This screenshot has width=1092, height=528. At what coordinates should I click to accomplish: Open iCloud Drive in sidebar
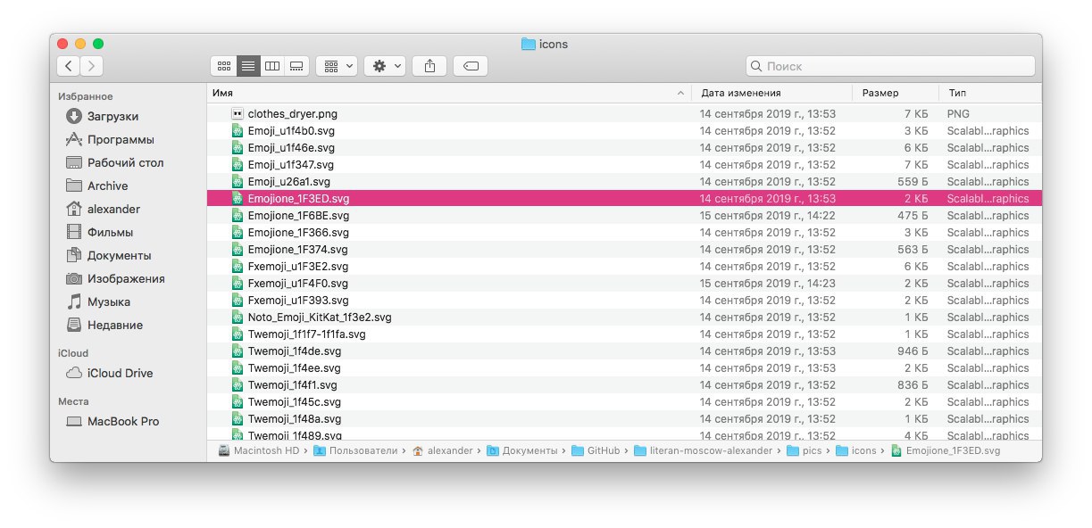pos(120,374)
